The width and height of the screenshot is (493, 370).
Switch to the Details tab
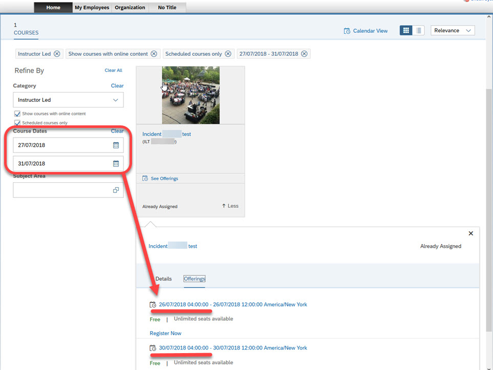163,279
